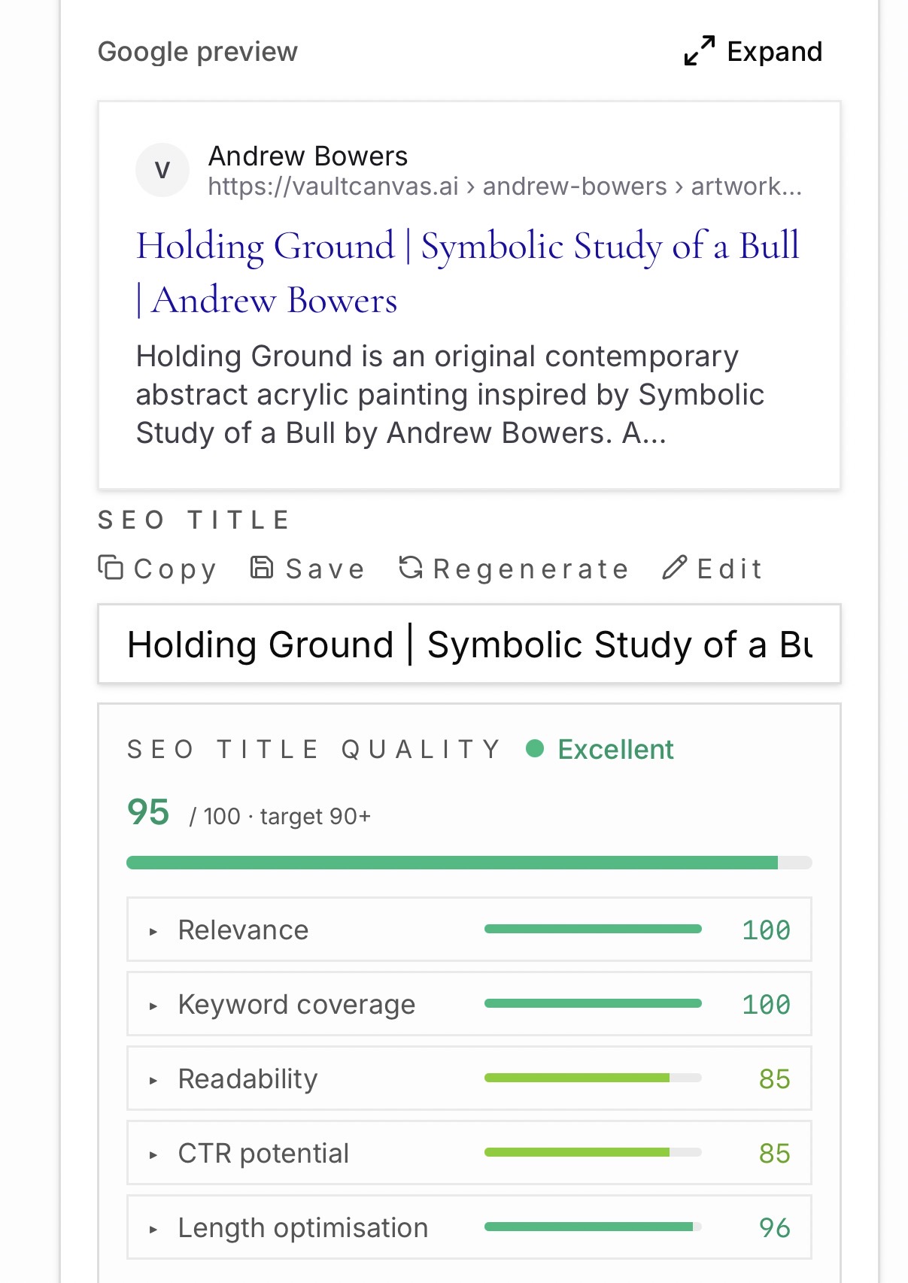Click the Regenerate button label
Viewport: 908px width, 1283px height.
pyautogui.click(x=530, y=569)
